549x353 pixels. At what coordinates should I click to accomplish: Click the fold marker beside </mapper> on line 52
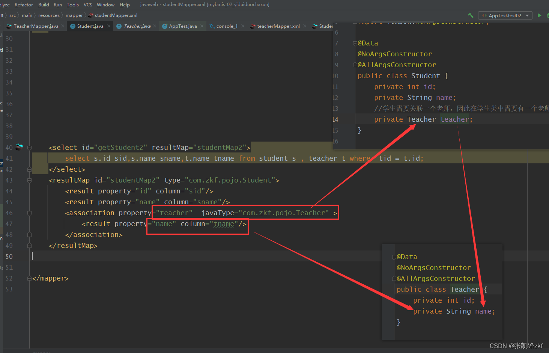coord(29,278)
